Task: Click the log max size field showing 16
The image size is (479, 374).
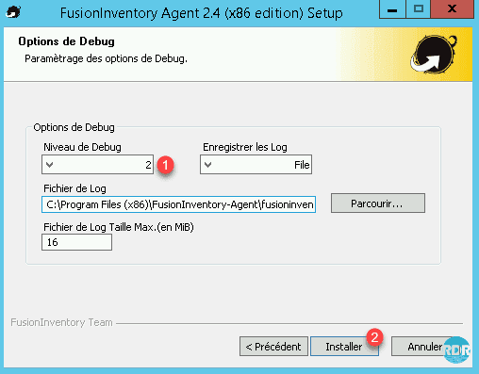Action: tap(76, 242)
